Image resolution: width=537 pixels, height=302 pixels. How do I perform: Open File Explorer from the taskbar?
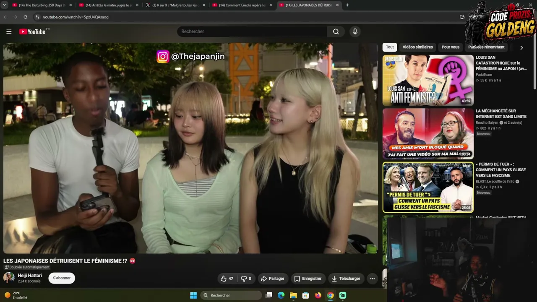(293, 295)
